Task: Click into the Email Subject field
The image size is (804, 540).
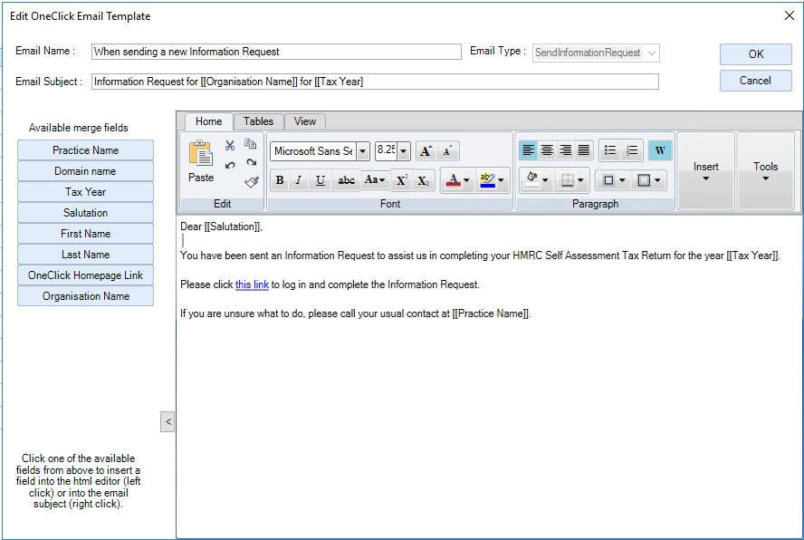Action: click(x=375, y=82)
